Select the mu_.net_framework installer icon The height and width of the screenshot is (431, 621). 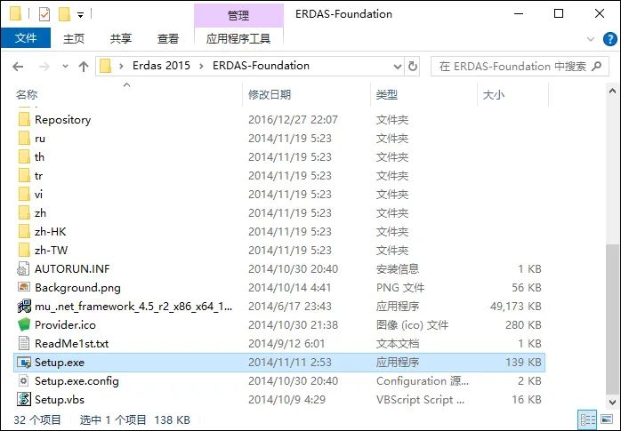pyautogui.click(x=24, y=306)
